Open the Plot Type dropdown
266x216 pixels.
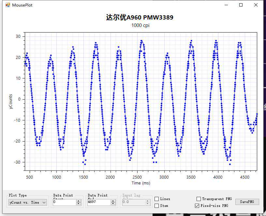click(27, 202)
